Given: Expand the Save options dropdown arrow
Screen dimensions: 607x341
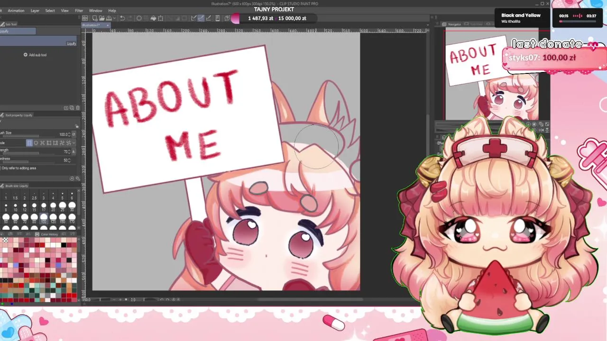Looking at the screenshot, I should 115,18.
